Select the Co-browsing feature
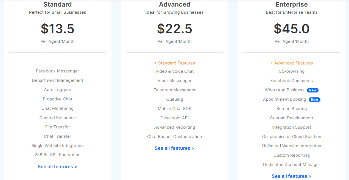Image resolution: width=349 pixels, height=180 pixels. [291, 71]
